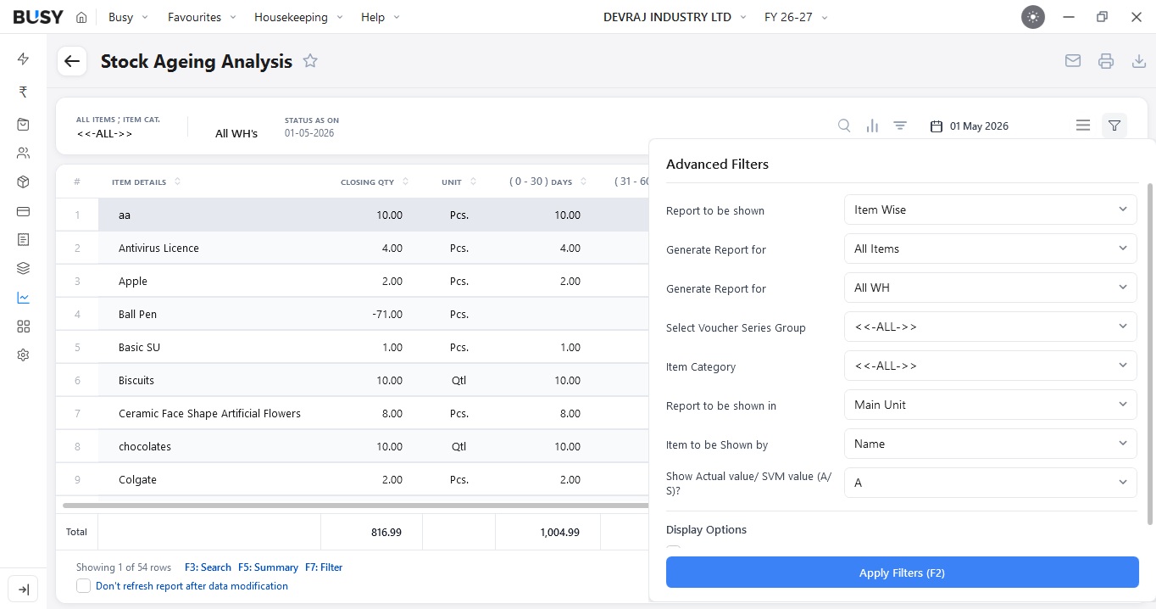Enable Don't refresh report after data modification
The image size is (1156, 609).
(83, 586)
